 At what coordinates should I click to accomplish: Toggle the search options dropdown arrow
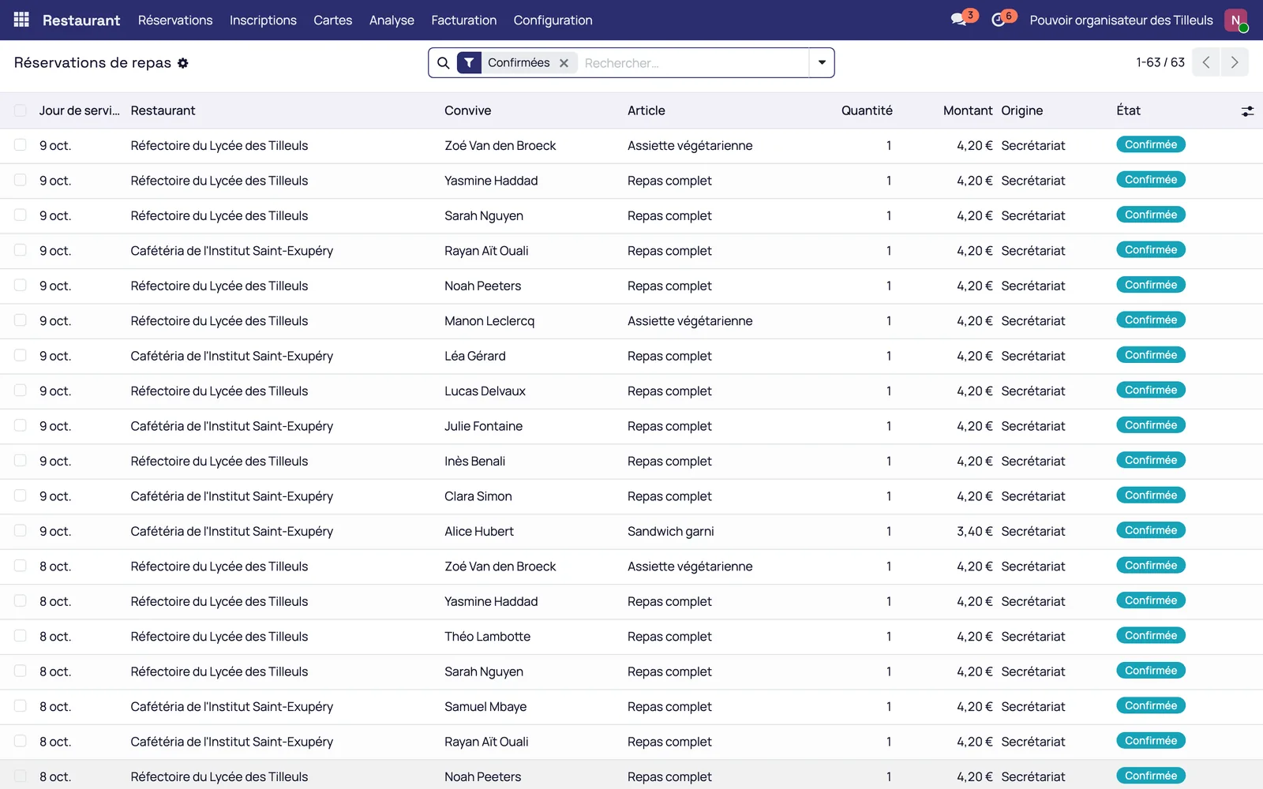coord(822,63)
